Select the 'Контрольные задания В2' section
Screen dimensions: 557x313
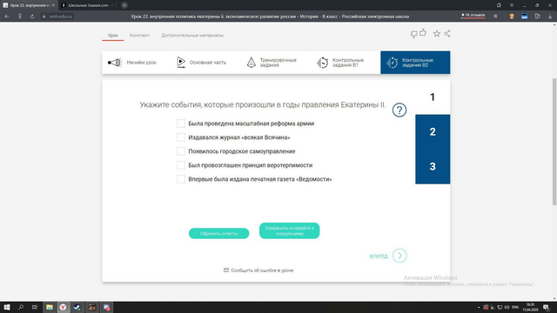[415, 63]
